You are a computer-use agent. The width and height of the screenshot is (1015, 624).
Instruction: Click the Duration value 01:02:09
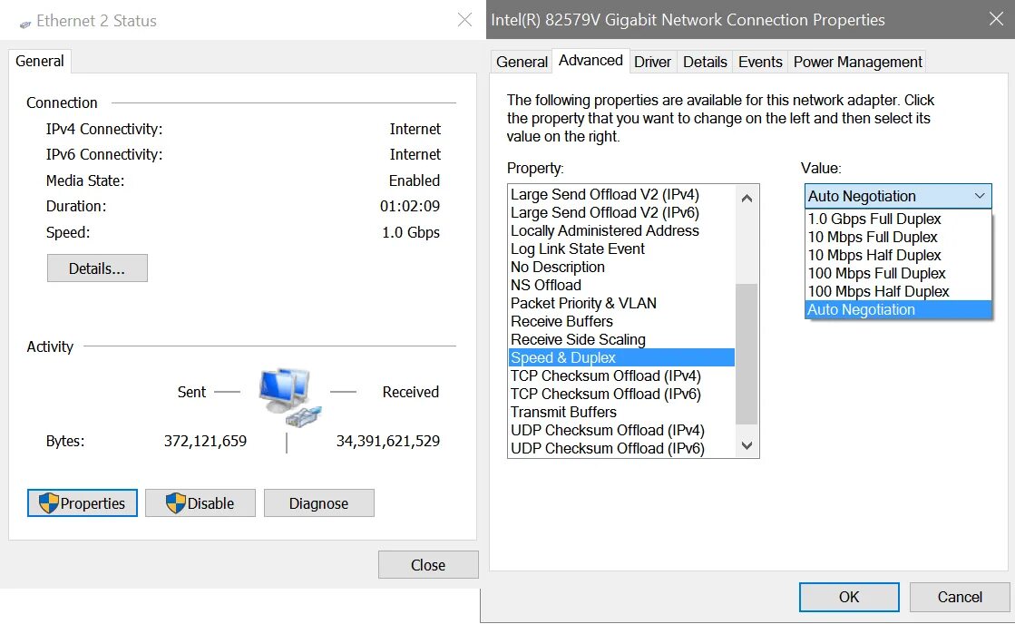410,206
